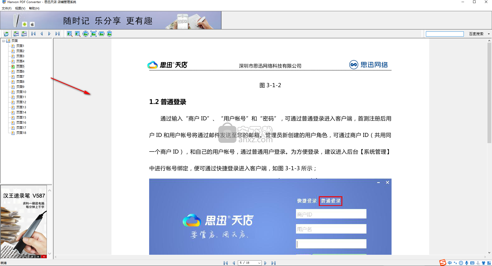Toggle Chinese/English input mode

[x=450, y=263]
